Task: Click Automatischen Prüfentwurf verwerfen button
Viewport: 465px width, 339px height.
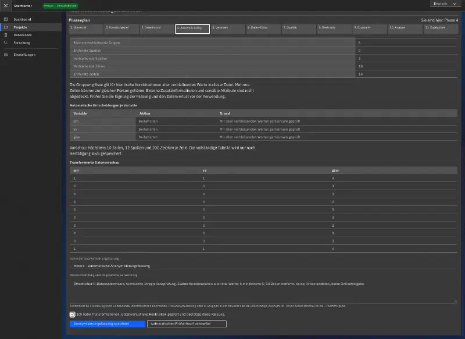Action: 187,324
